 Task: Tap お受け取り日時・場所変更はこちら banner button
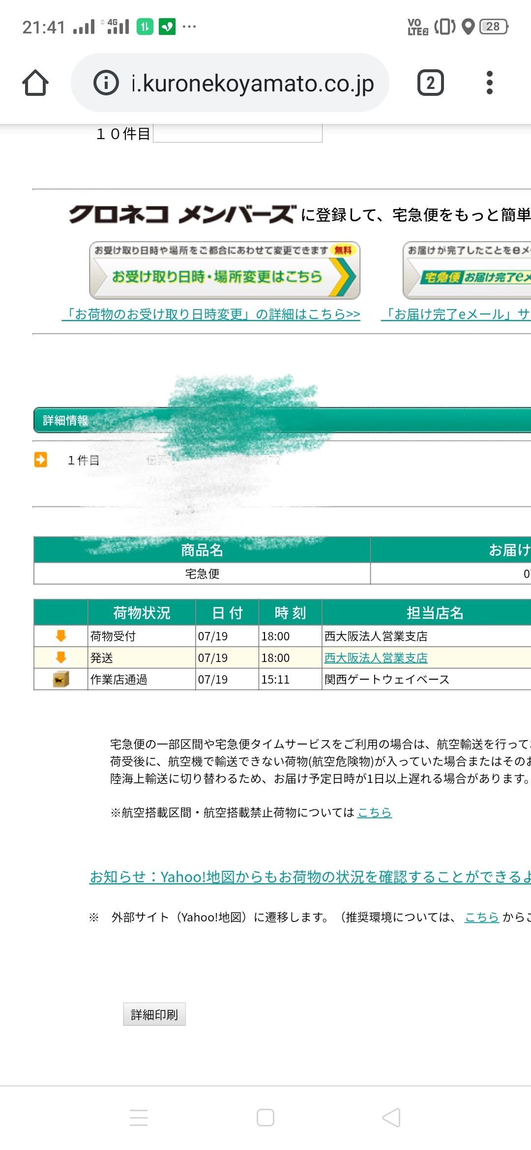[x=225, y=270]
